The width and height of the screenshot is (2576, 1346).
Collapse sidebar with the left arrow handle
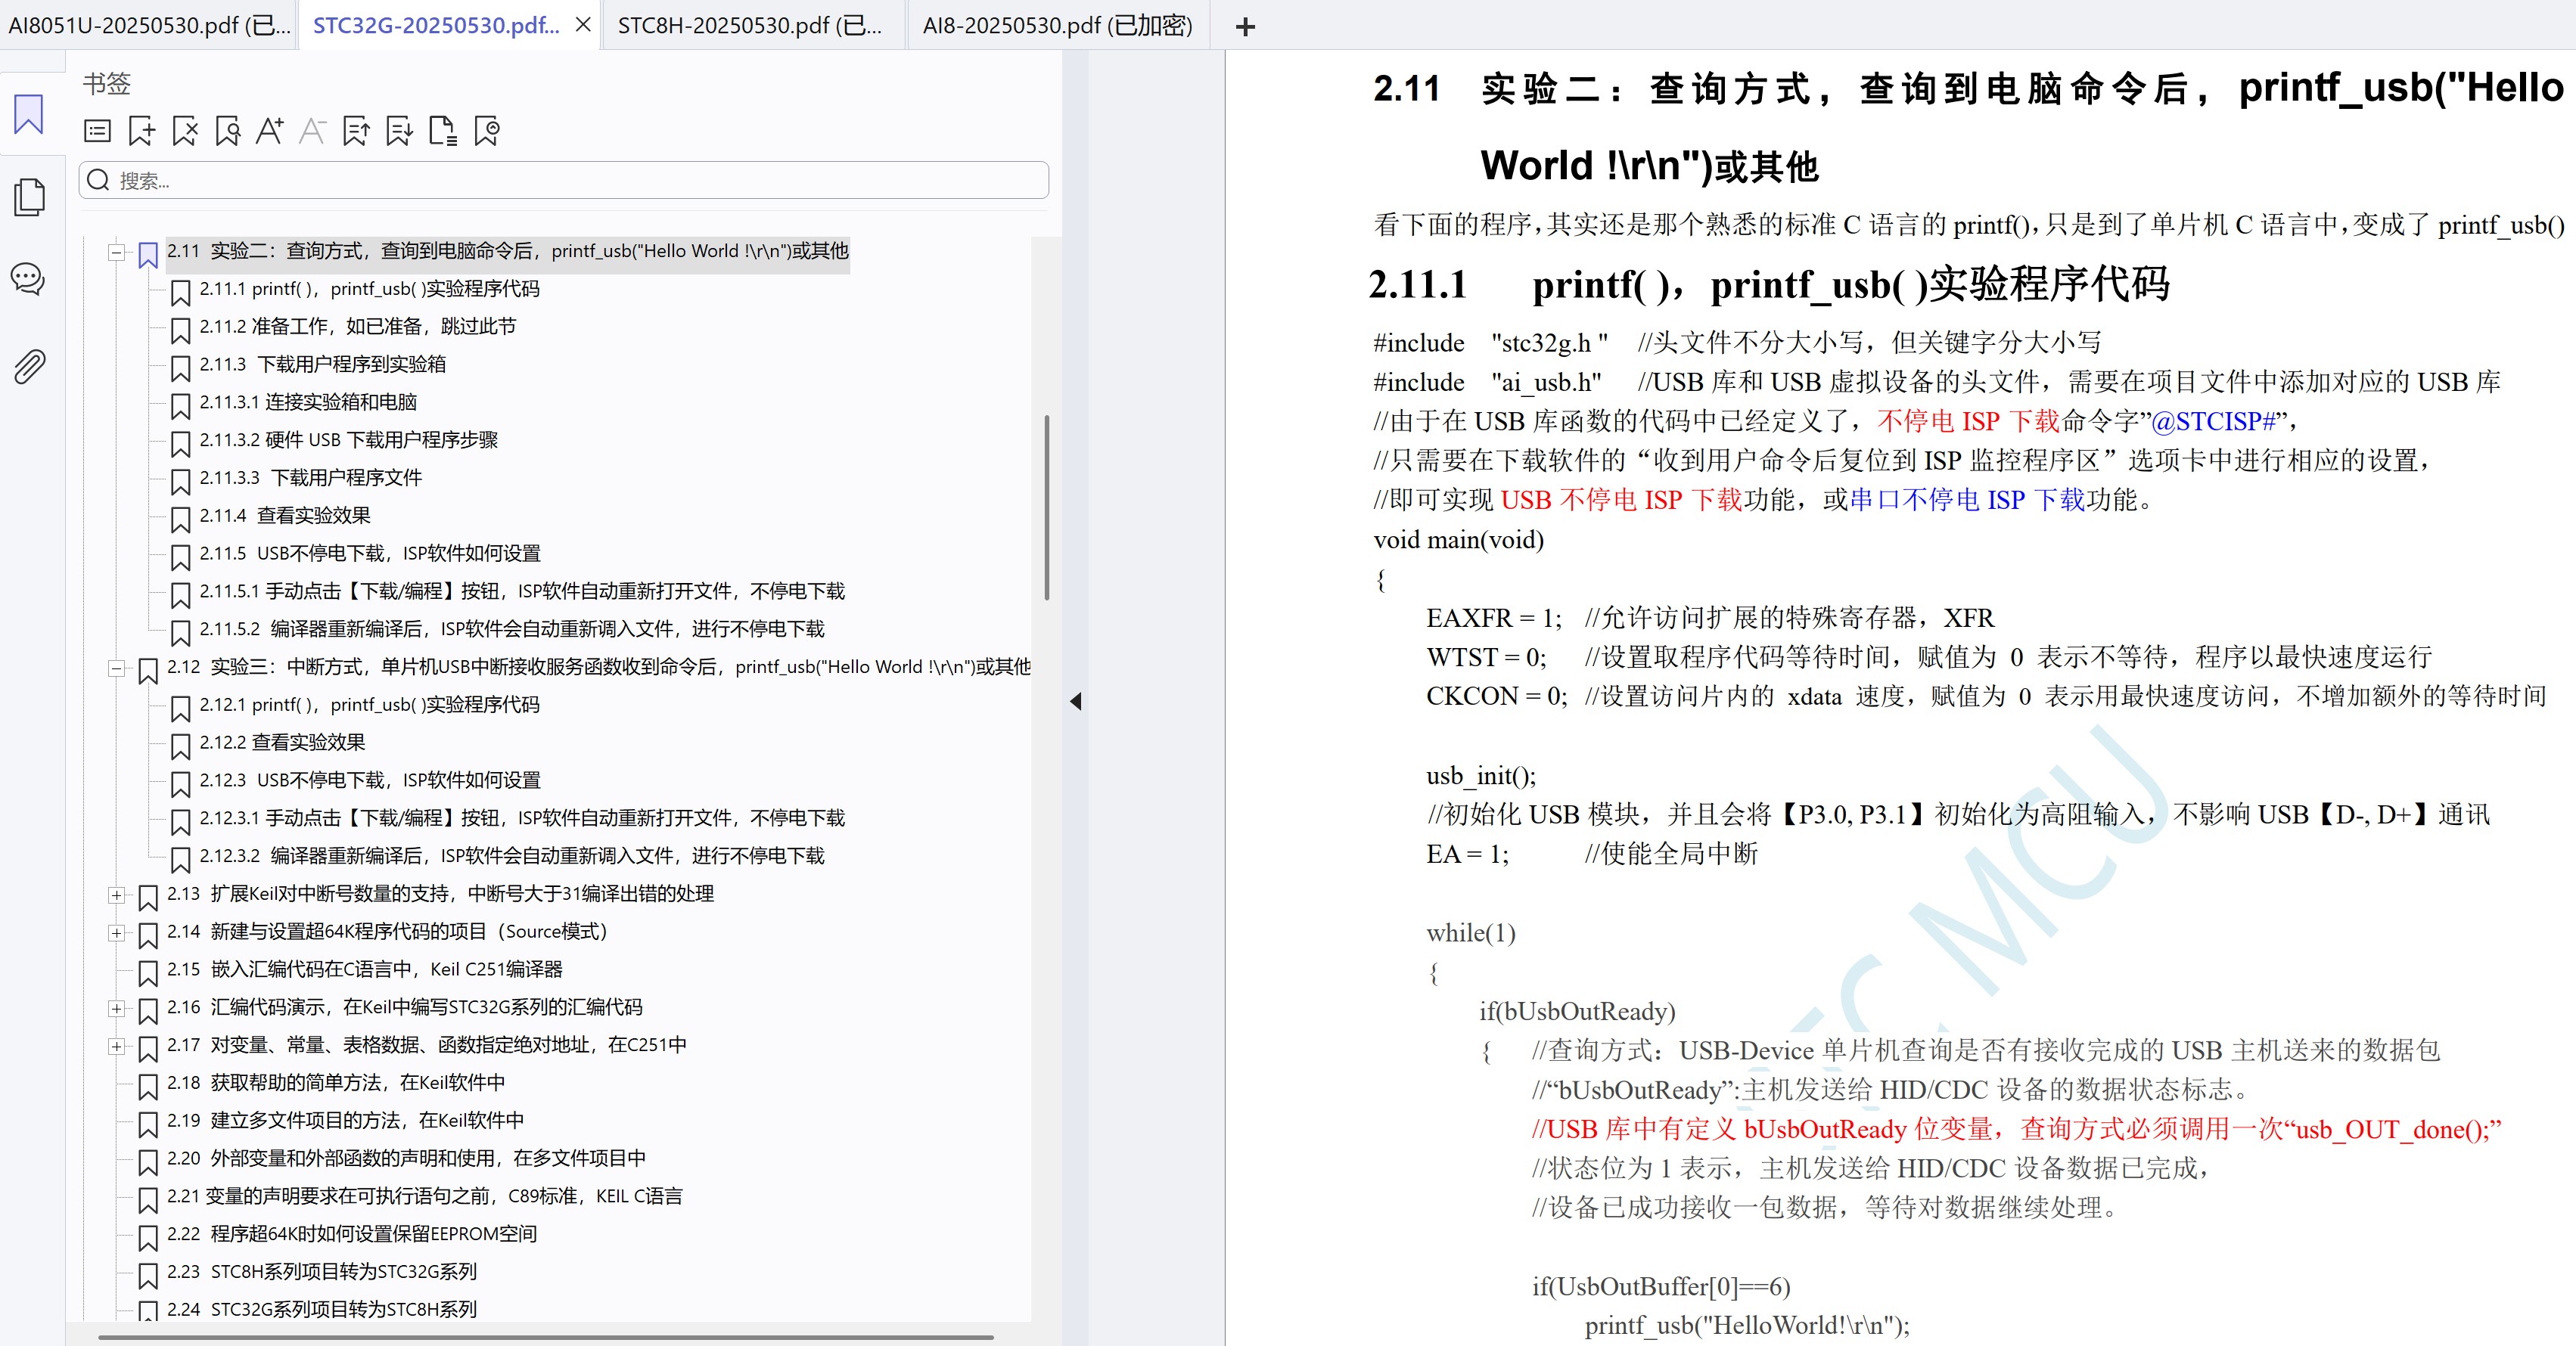click(1076, 702)
